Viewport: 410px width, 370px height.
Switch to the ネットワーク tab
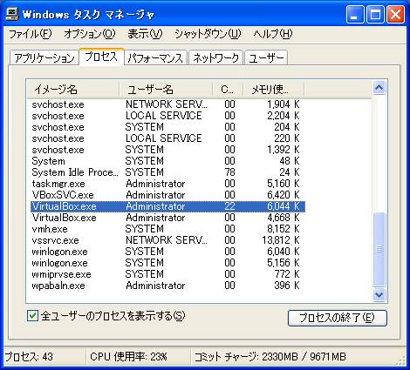215,58
